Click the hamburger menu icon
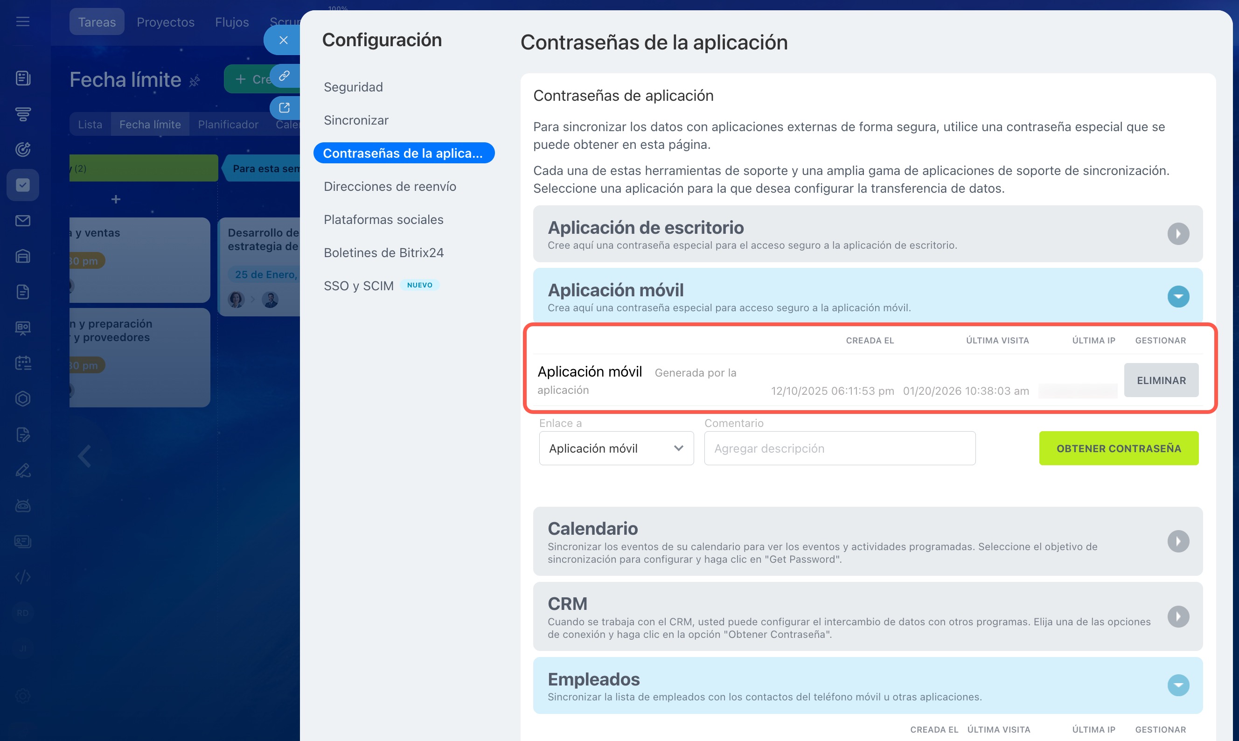 pos(22,21)
